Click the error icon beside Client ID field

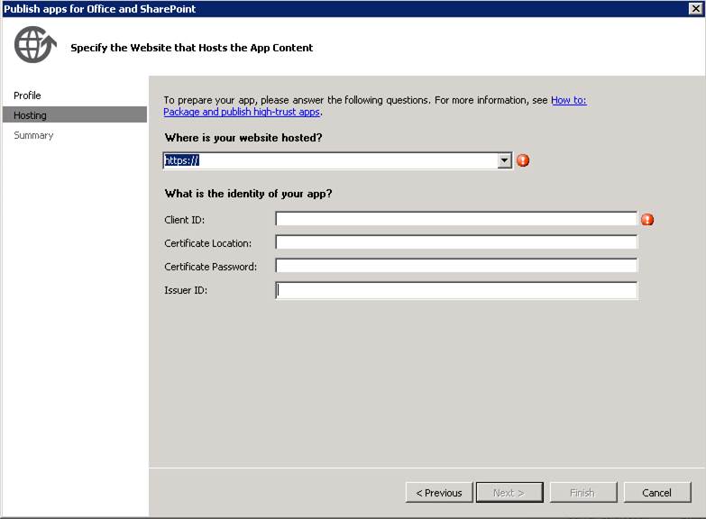[x=647, y=219]
